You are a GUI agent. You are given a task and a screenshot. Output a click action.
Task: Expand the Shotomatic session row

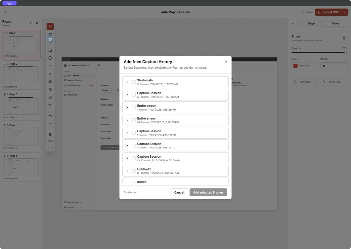tap(127, 82)
